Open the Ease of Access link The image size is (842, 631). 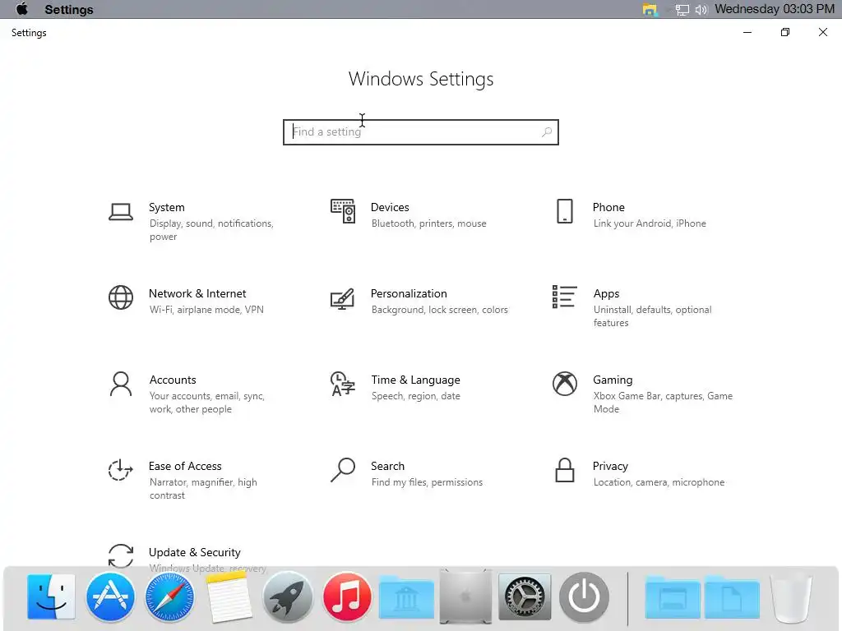point(185,467)
